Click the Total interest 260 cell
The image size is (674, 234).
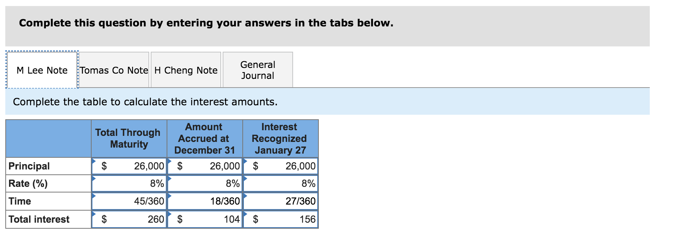tap(129, 219)
